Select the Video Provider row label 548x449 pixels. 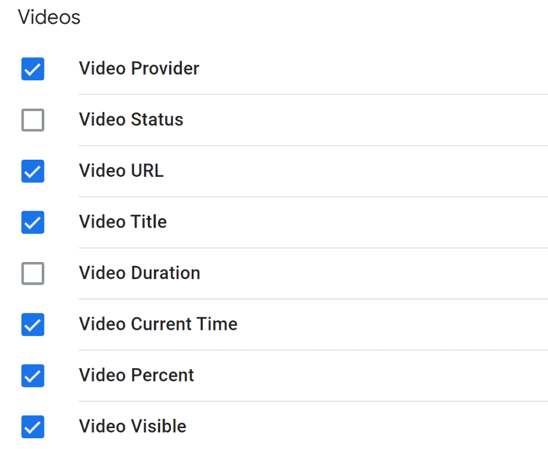point(139,69)
